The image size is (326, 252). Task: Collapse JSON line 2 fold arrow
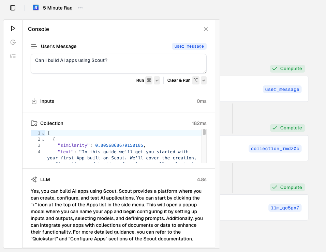[x=43, y=140]
